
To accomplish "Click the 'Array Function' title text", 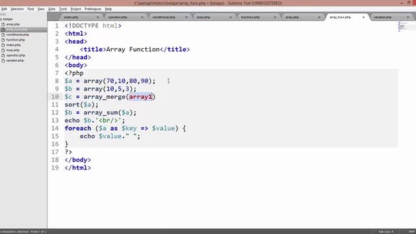I will [x=133, y=49].
